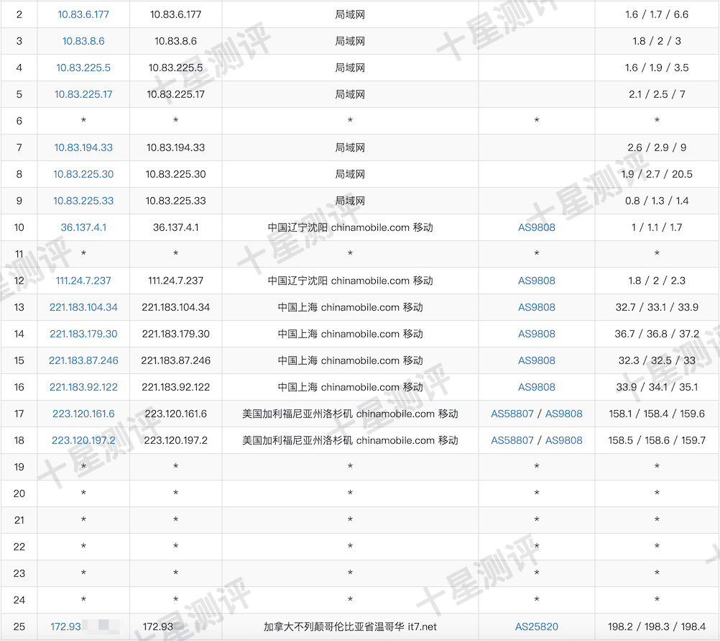Open the blue 221.183.92.122 link
Viewport: 720px width, 641px height.
click(83, 388)
